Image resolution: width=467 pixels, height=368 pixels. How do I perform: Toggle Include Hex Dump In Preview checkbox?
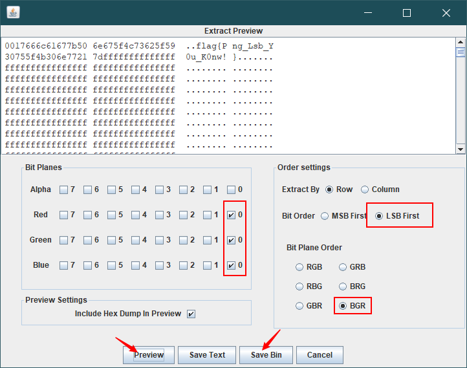pyautogui.click(x=191, y=314)
